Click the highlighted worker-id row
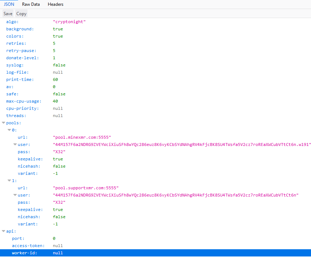311x259 pixels. tap(156, 253)
